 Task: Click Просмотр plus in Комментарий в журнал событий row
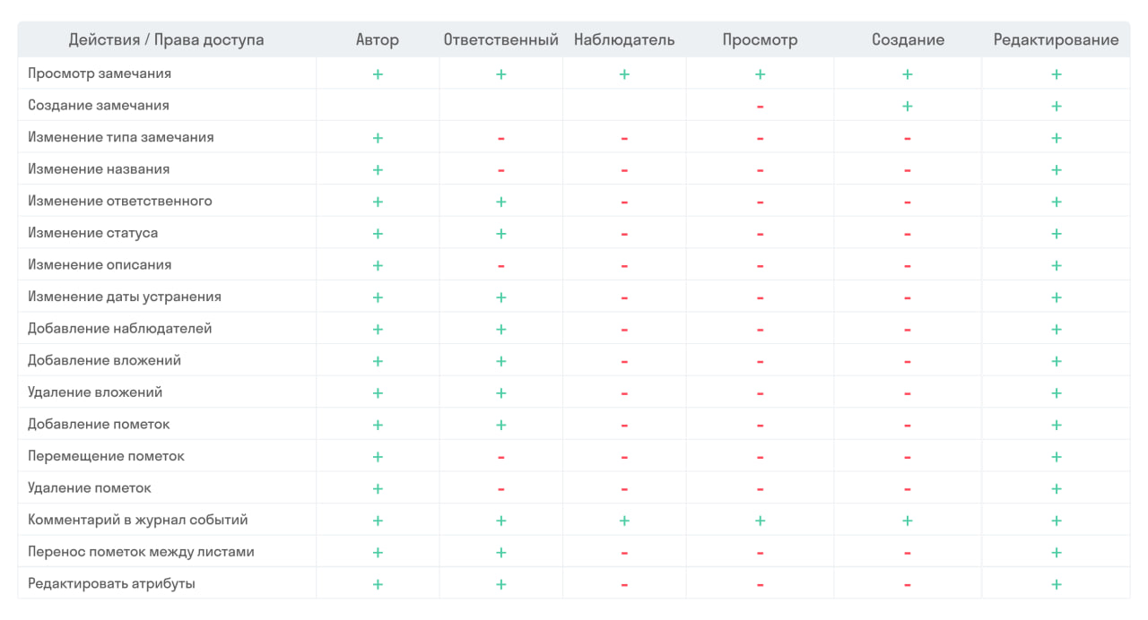point(760,521)
